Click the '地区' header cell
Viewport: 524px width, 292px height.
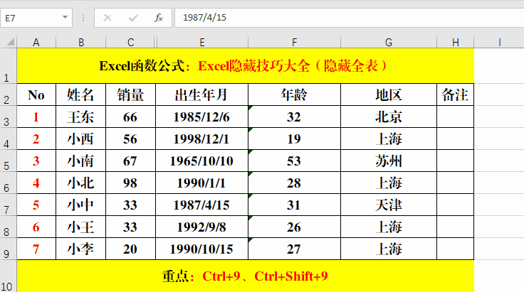pos(388,94)
